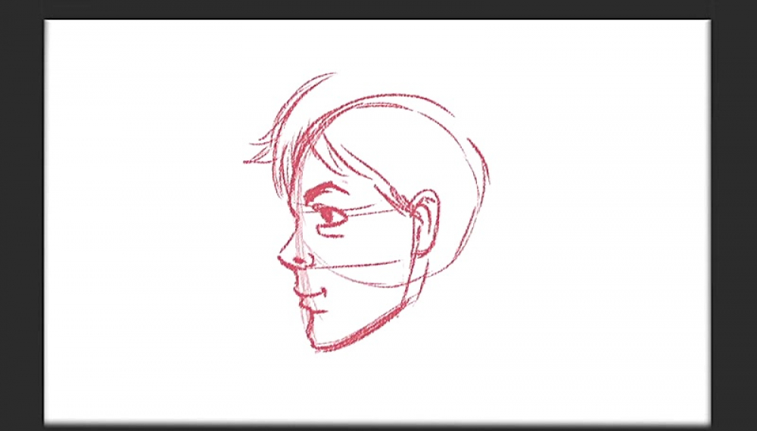
Task: Click the lower lip of the drawn face
Action: [x=312, y=307]
